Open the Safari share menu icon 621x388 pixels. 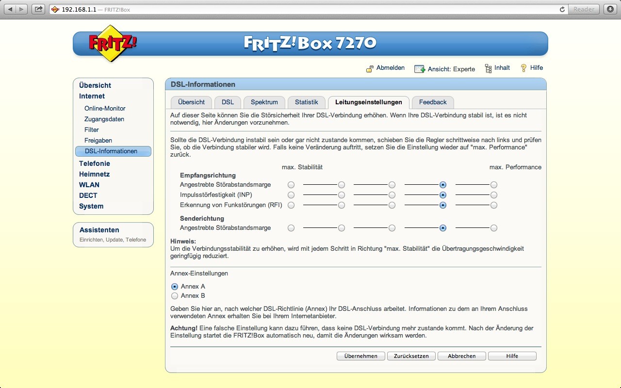click(x=39, y=9)
